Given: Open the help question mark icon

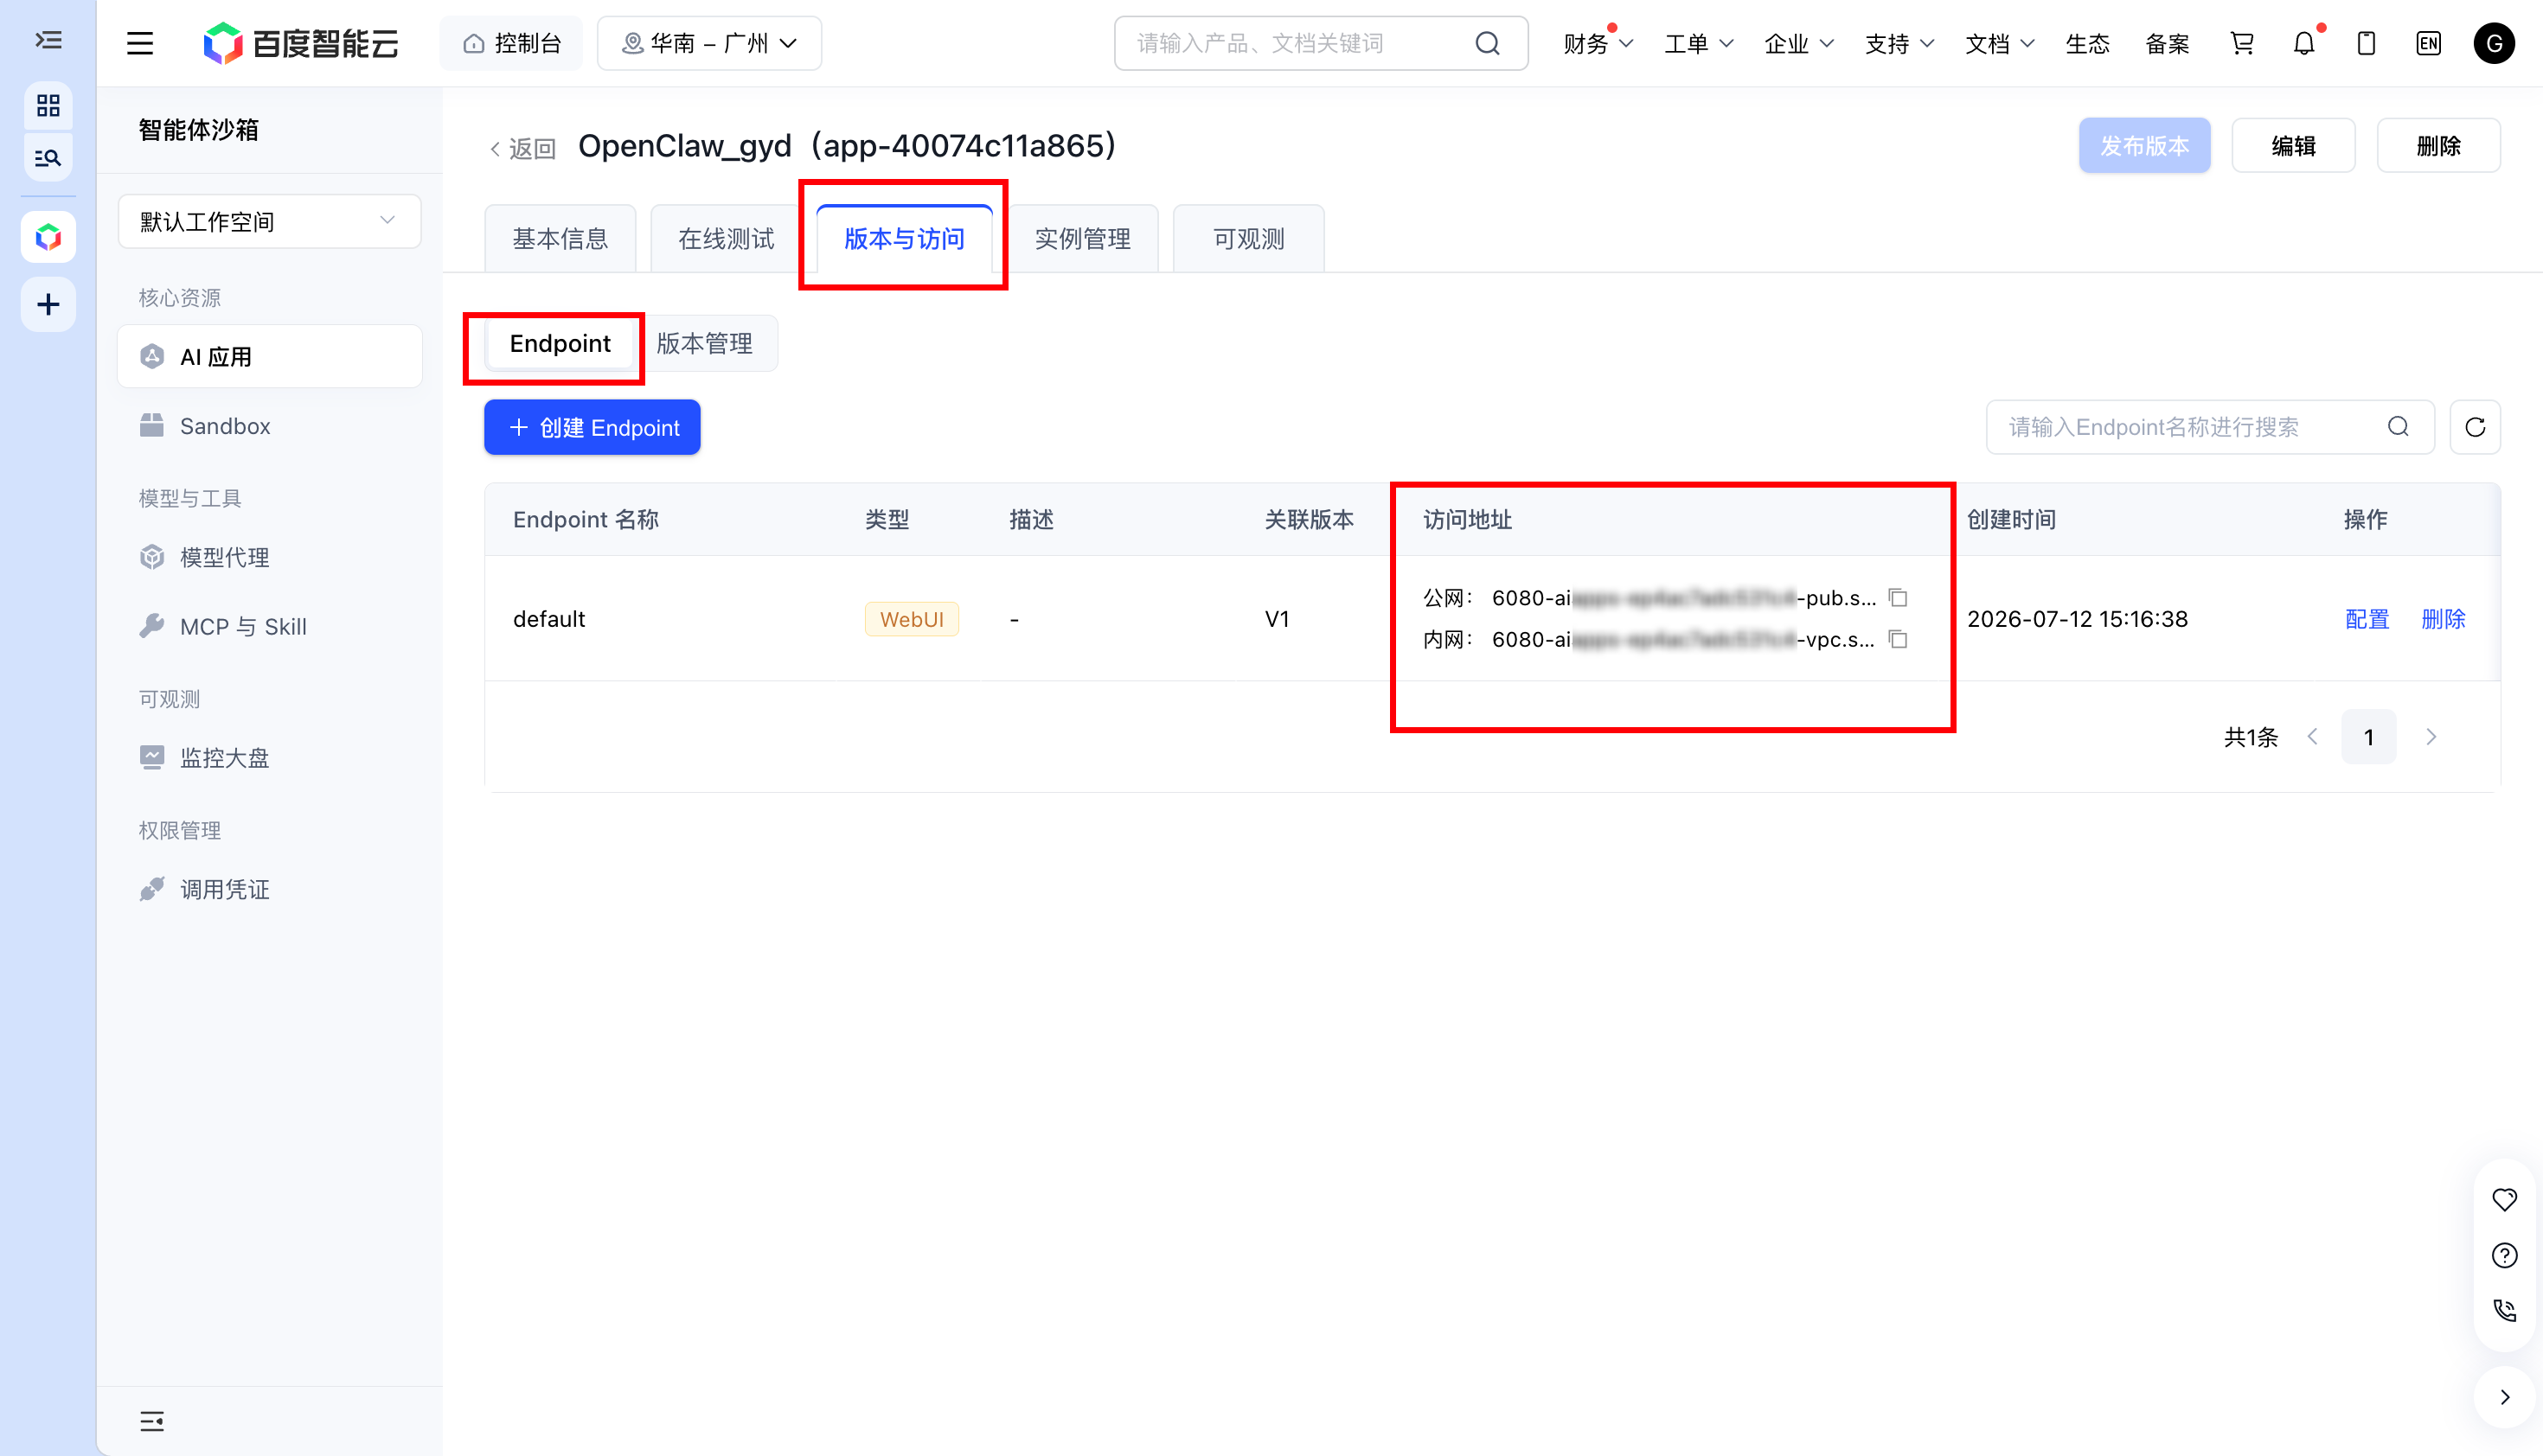Looking at the screenshot, I should (x=2504, y=1255).
